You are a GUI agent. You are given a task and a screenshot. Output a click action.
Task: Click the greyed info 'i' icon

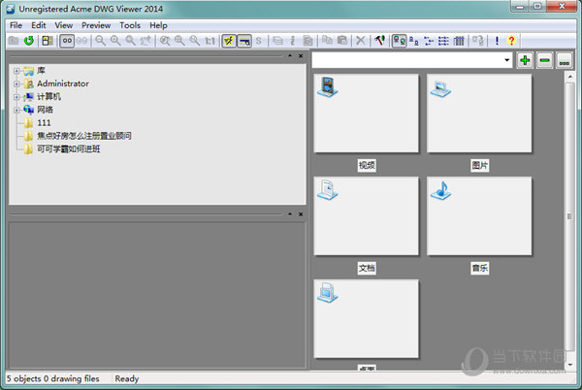coord(293,41)
